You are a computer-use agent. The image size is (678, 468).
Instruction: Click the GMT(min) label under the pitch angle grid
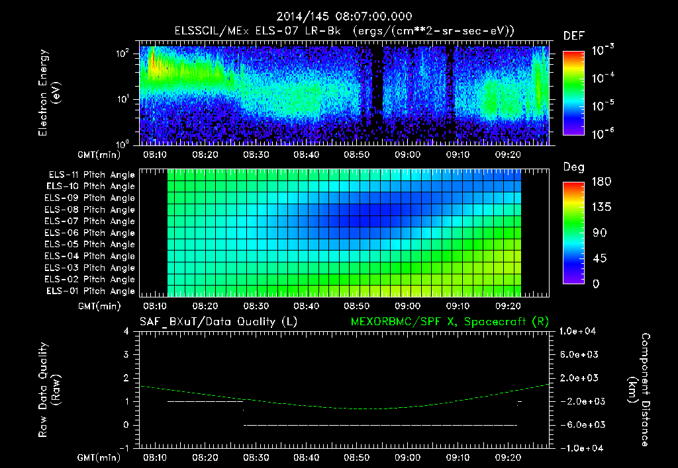tap(99, 306)
